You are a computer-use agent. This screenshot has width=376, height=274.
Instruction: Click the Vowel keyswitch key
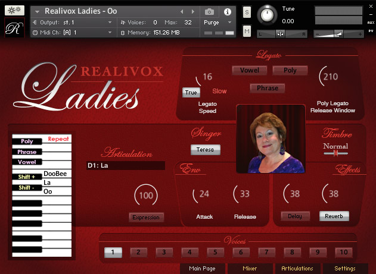point(27,162)
